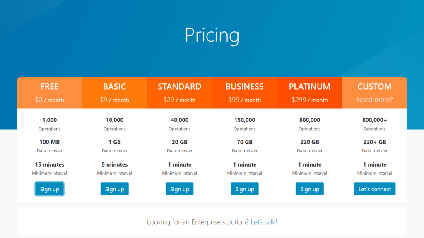
Task: Click Sign up under the Free plan
Action: (50, 189)
